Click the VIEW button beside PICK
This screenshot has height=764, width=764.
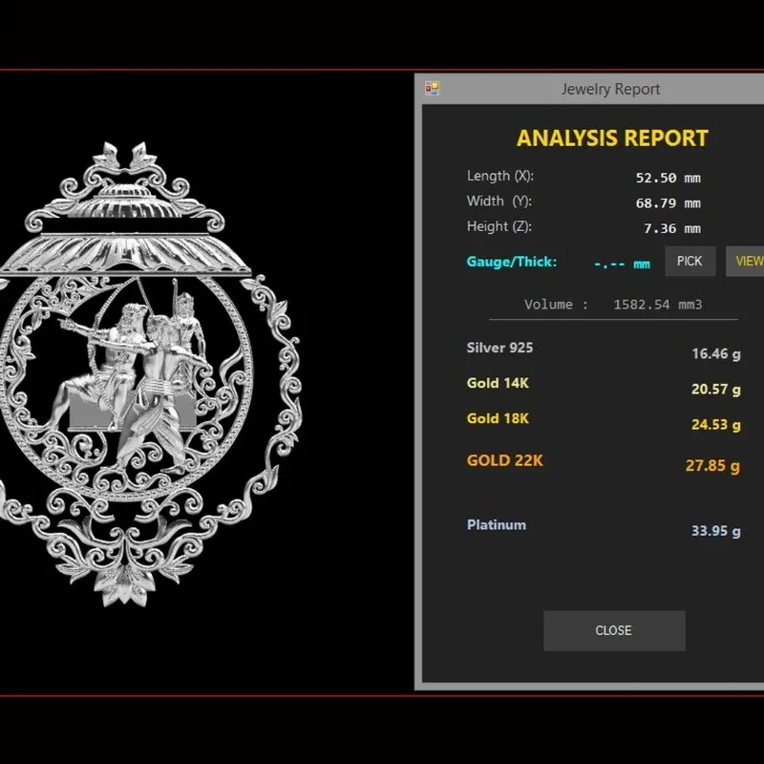coord(746,261)
